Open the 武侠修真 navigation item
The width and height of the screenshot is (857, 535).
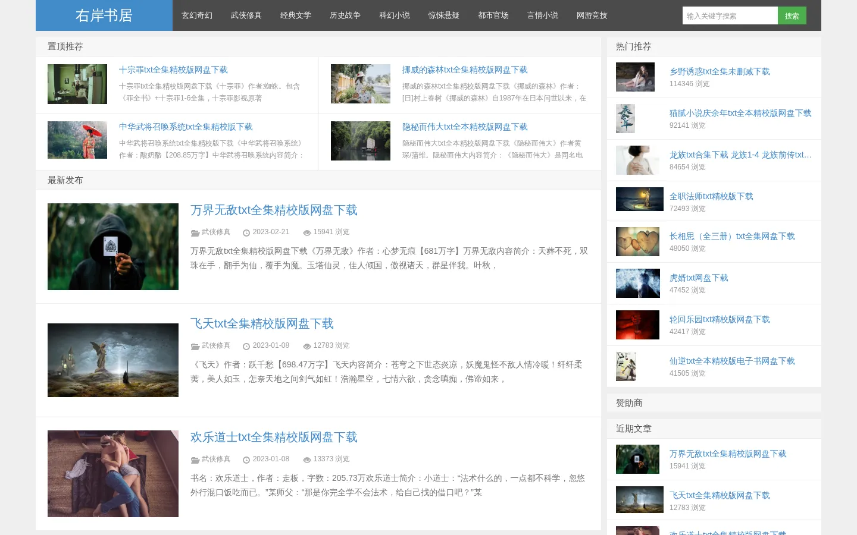(246, 15)
